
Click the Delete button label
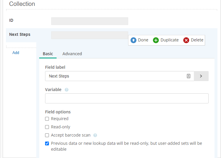click(197, 40)
